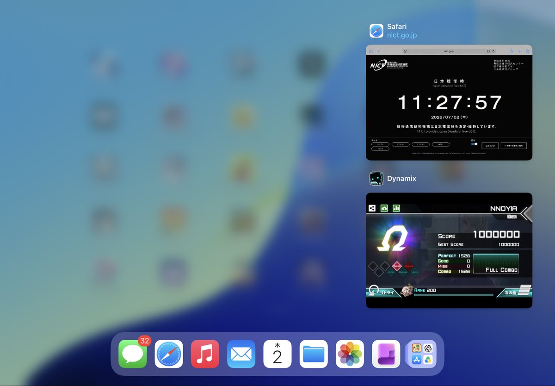Click the Best Score row in Dynamix

[x=479, y=244]
